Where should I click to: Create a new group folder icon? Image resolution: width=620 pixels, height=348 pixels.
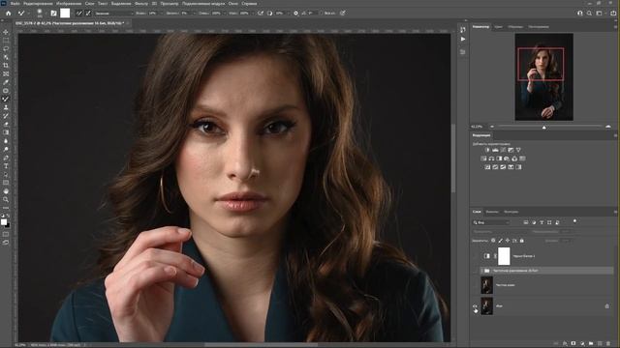591,344
